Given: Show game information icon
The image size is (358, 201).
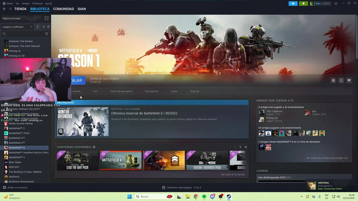Looking at the screenshot, I should (x=341, y=80).
